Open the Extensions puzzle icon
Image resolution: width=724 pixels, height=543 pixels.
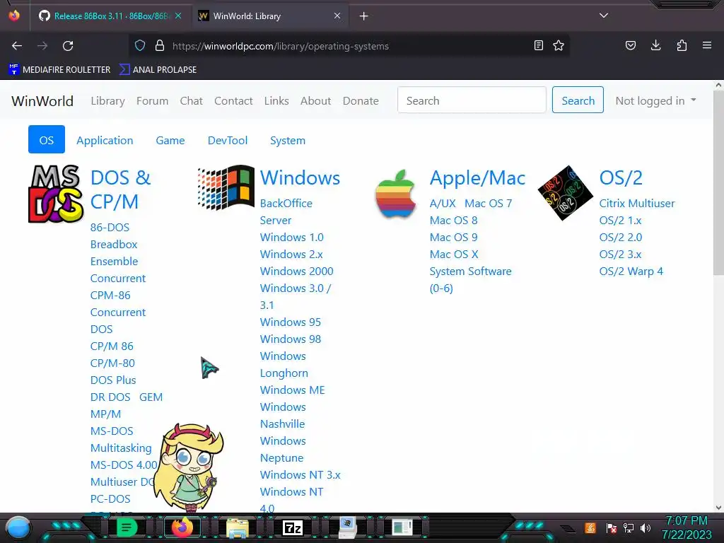682,46
